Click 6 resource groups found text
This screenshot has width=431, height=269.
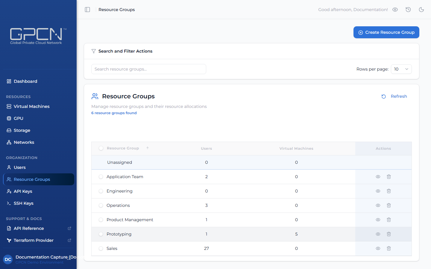pyautogui.click(x=114, y=113)
